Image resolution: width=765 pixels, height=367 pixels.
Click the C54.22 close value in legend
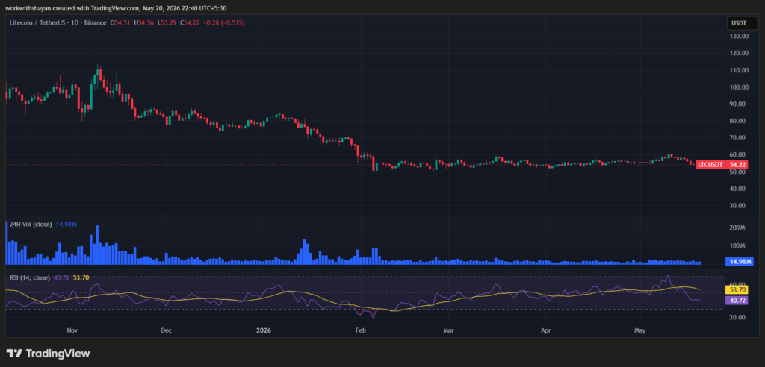[188, 22]
